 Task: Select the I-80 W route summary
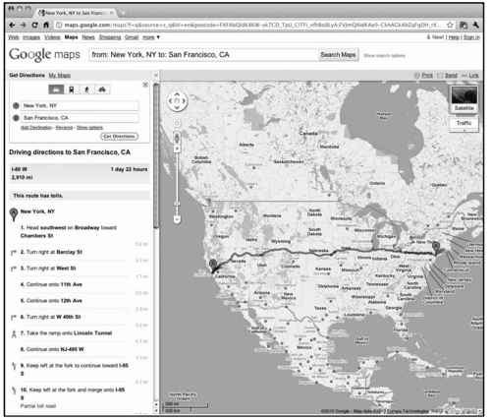80,173
